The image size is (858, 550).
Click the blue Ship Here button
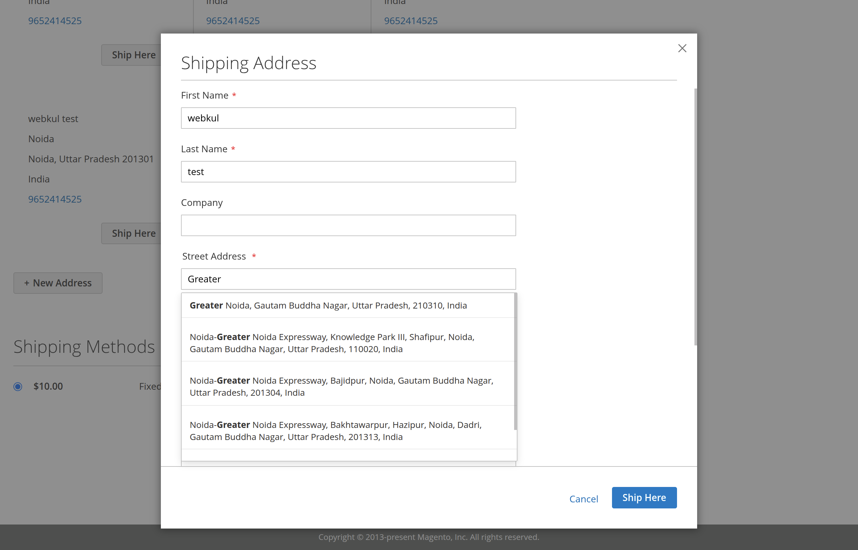[644, 497]
